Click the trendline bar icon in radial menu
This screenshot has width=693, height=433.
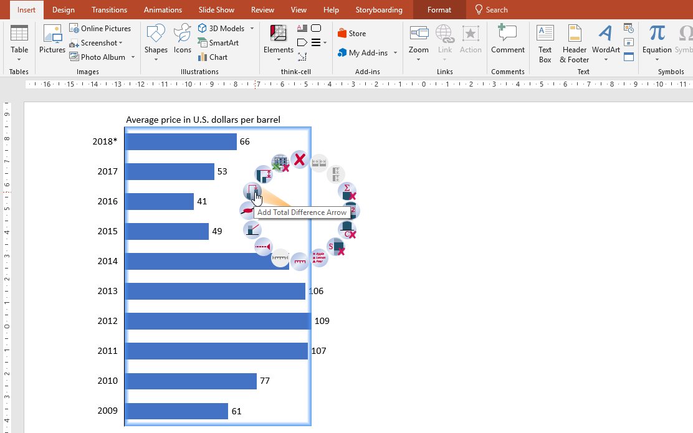252,229
